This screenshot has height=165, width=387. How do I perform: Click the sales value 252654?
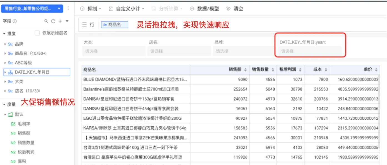coord(241,89)
